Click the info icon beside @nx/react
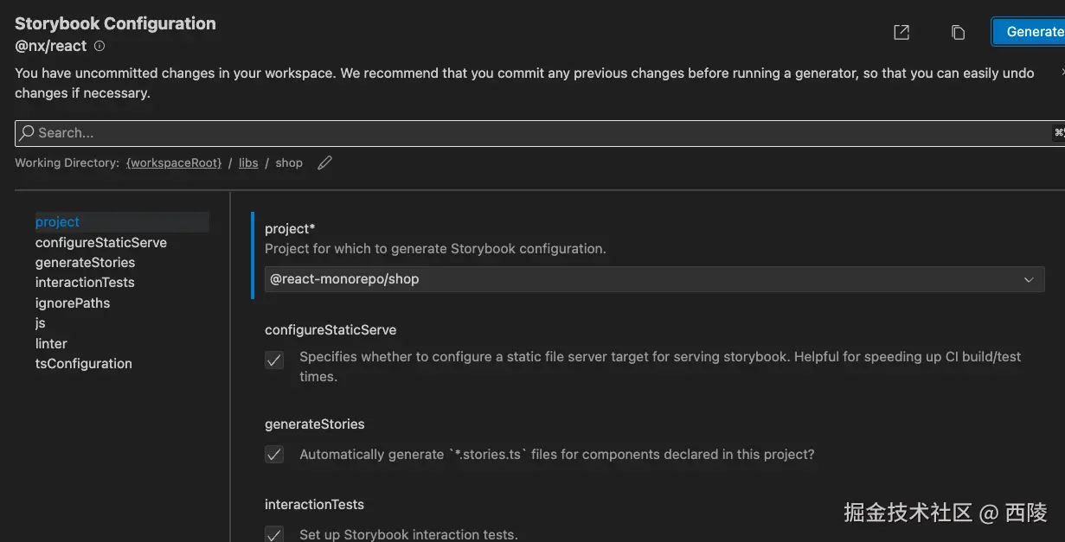Screen dimensions: 1065x542 99,46
